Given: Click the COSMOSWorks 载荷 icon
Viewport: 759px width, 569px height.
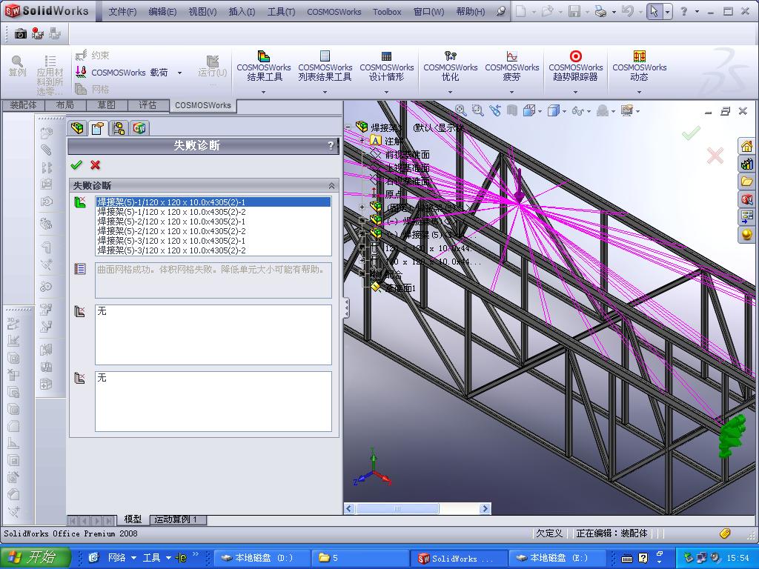Looking at the screenshot, I should 81,72.
